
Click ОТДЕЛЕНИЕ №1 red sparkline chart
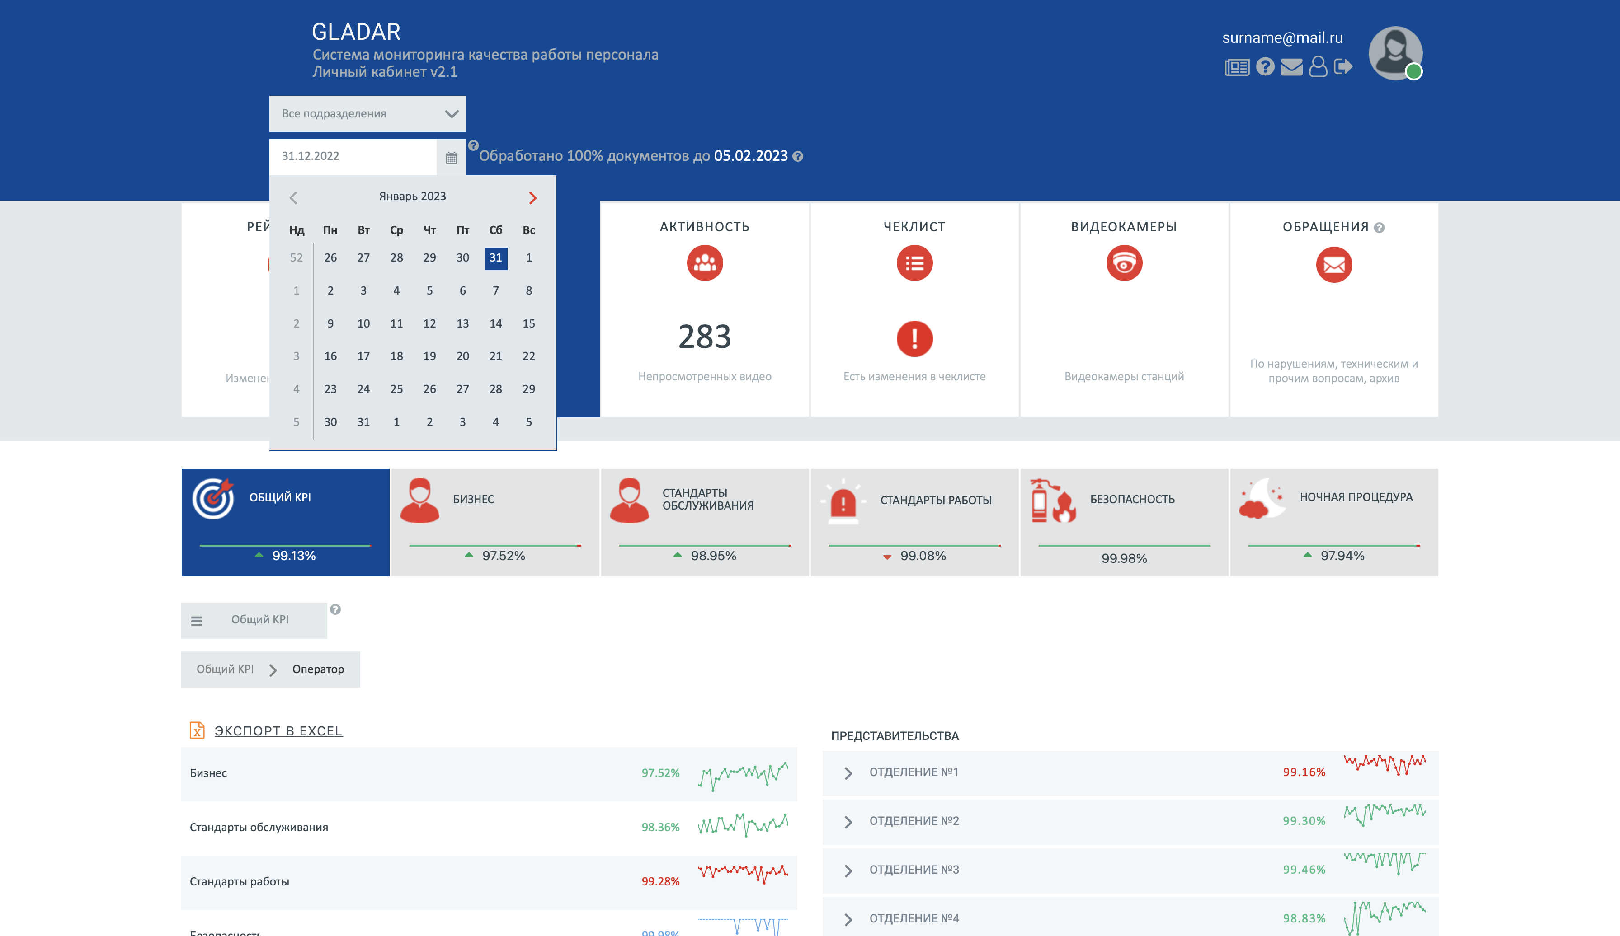(x=1385, y=764)
